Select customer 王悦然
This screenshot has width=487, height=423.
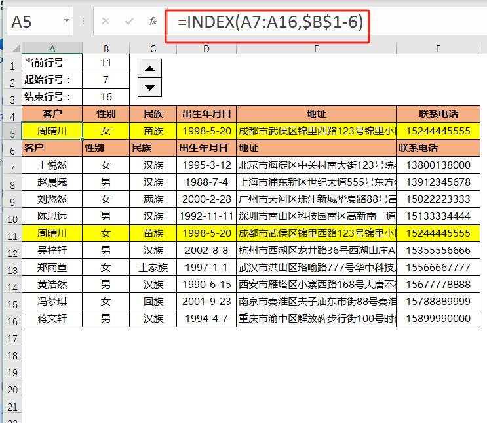52,165
